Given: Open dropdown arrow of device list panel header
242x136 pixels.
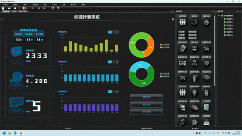Looking at the screenshot, I should tap(237, 11).
